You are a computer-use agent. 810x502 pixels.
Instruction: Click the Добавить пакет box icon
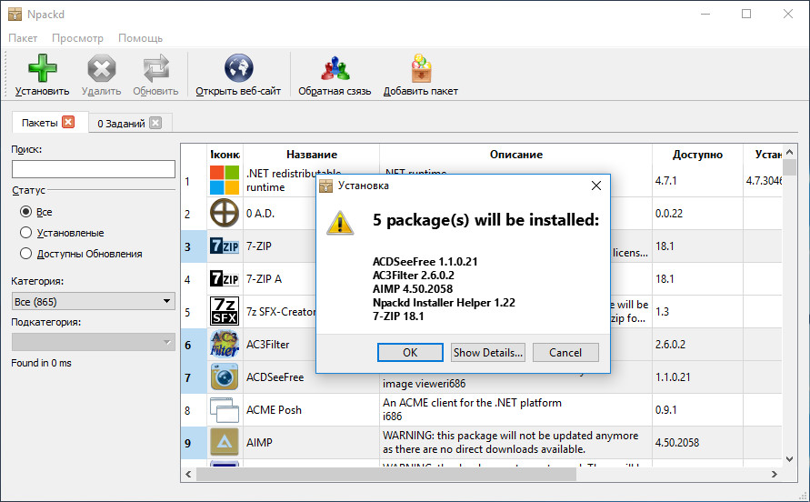(x=421, y=68)
